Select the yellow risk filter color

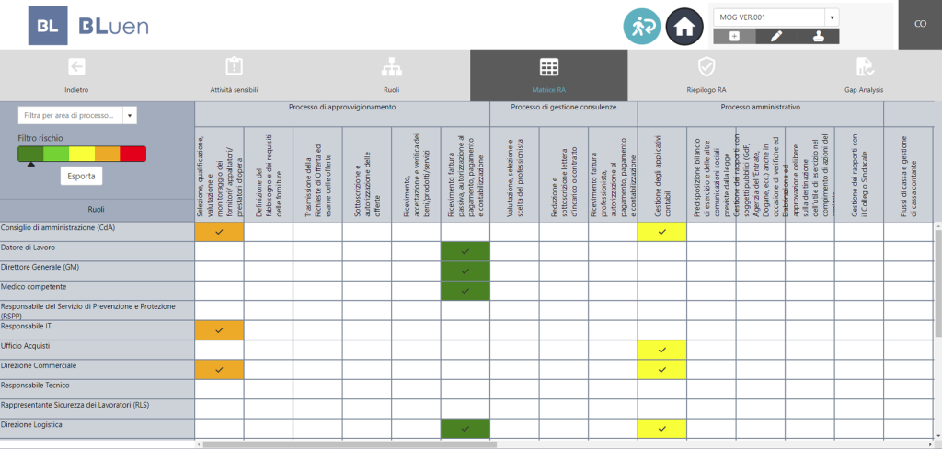[82, 154]
